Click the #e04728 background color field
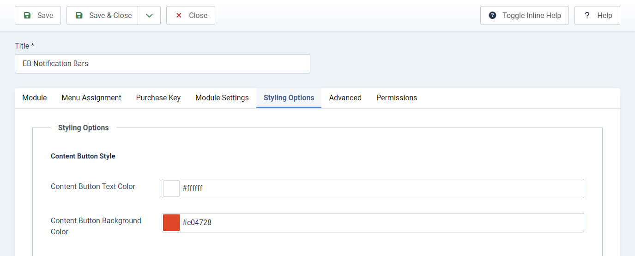The height and width of the screenshot is (256, 635). pyautogui.click(x=373, y=223)
